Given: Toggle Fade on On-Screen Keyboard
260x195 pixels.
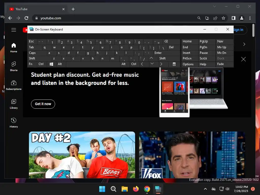Looking at the screenshot, I should 224,64.
